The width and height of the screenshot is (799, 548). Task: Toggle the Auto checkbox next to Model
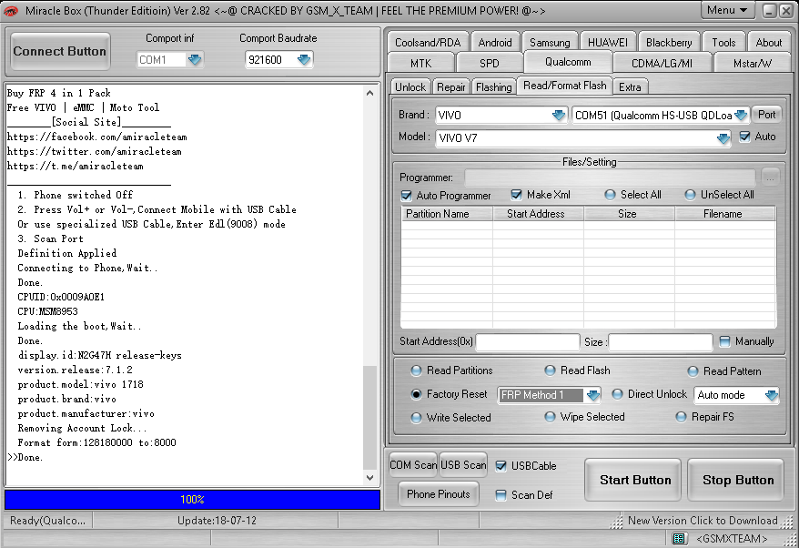(x=745, y=137)
